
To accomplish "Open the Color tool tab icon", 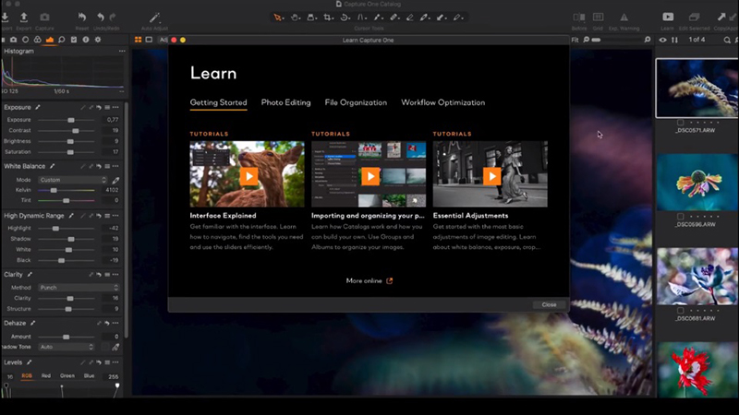I will tap(37, 40).
